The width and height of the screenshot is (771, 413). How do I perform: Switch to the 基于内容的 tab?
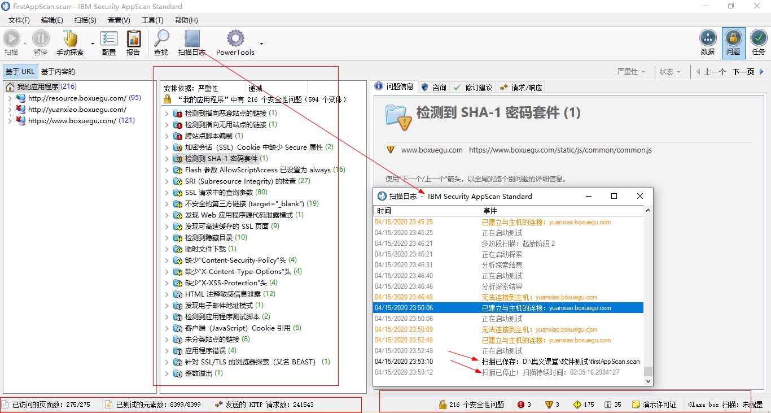pyautogui.click(x=58, y=72)
